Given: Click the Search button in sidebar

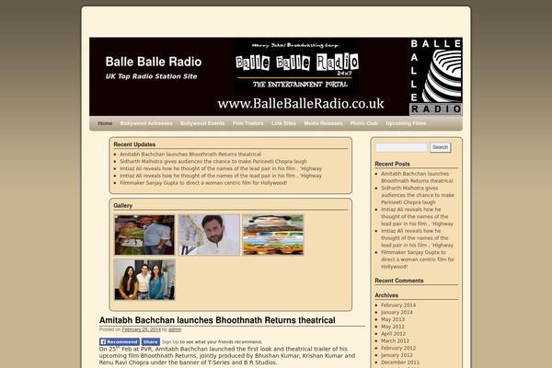Looking at the screenshot, I should 440,147.
